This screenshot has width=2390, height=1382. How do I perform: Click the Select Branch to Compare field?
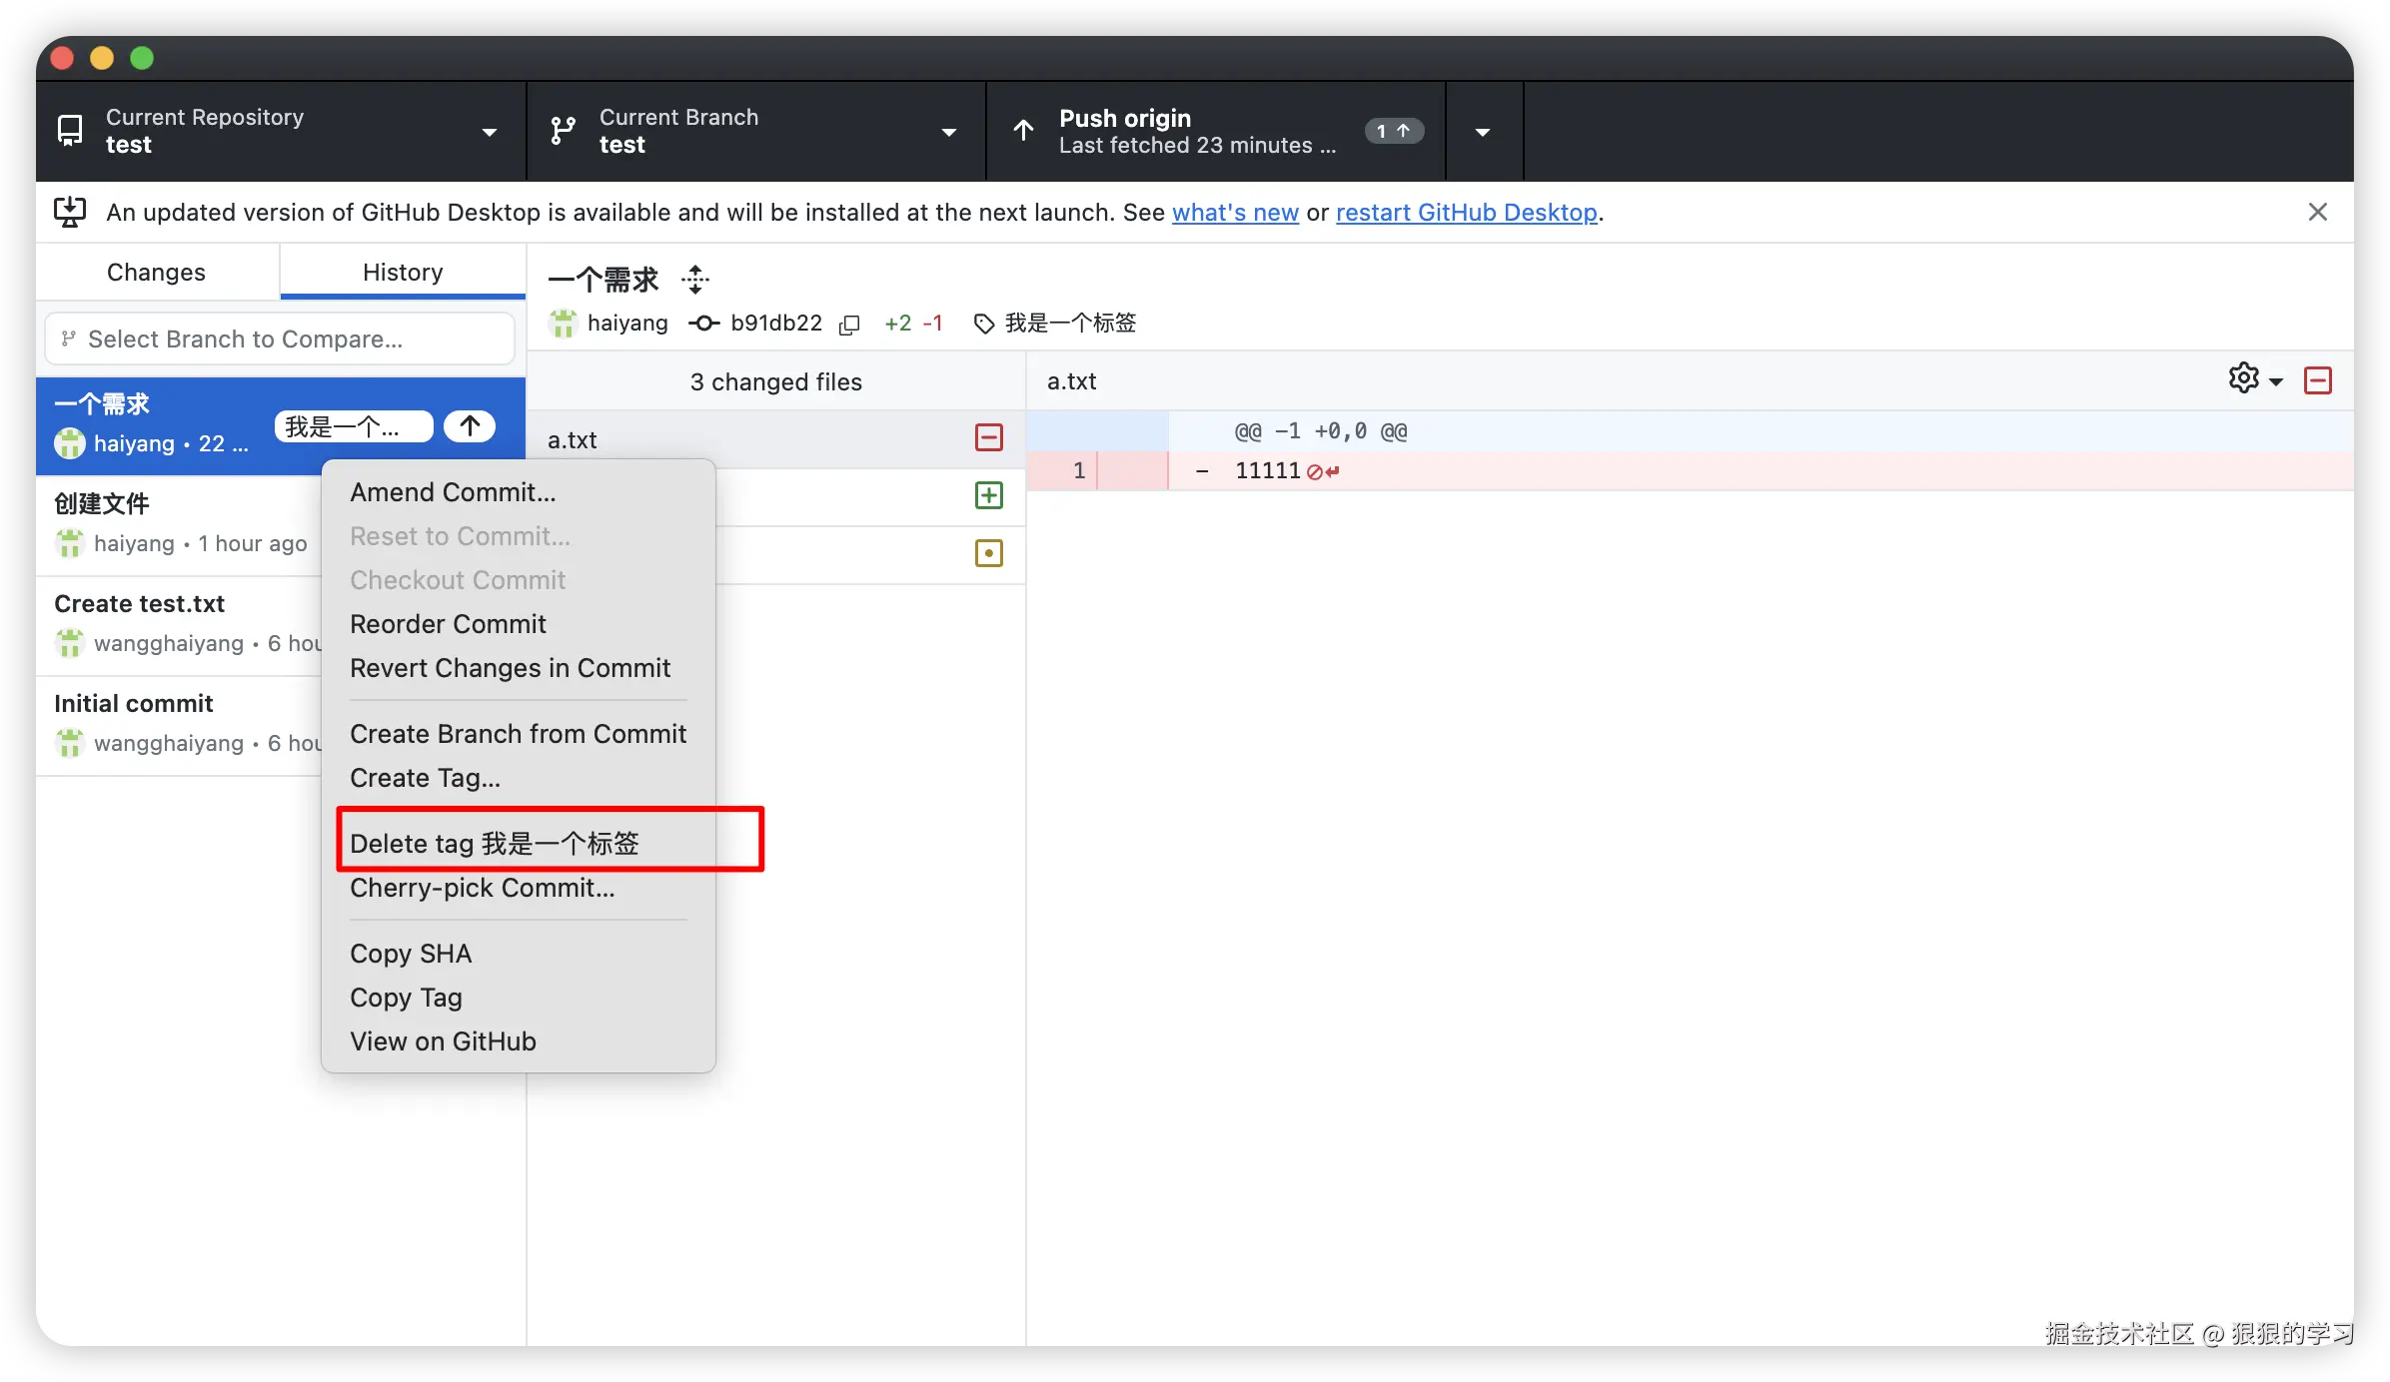click(x=280, y=340)
